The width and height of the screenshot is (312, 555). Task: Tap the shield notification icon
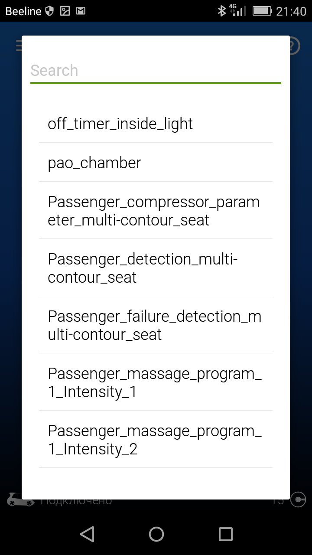tap(49, 11)
